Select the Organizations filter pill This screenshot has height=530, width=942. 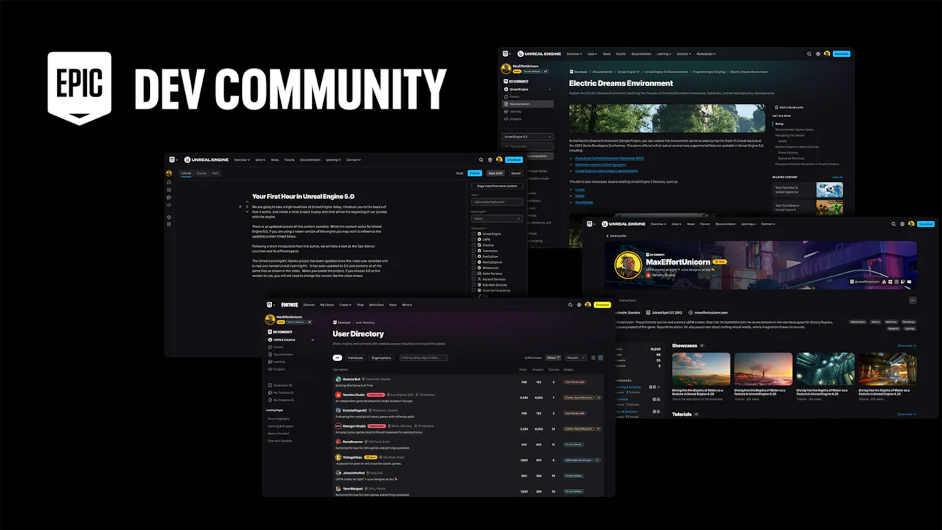click(x=381, y=358)
